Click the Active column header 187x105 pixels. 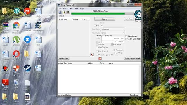click(x=60, y=63)
